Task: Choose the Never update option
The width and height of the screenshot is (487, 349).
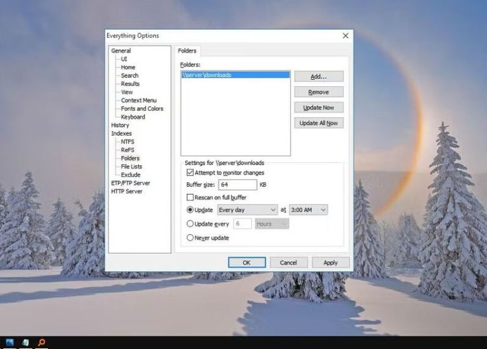Action: click(x=190, y=238)
